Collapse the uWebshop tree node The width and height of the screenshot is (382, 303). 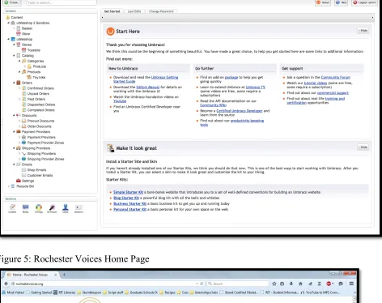8,39
